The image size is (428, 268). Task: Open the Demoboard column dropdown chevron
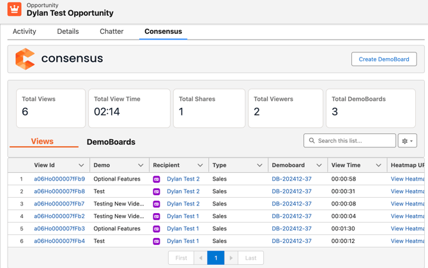[x=319, y=165]
